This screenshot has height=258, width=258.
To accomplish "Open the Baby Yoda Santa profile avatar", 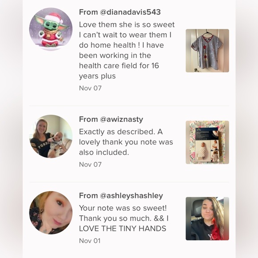I will click(x=51, y=29).
